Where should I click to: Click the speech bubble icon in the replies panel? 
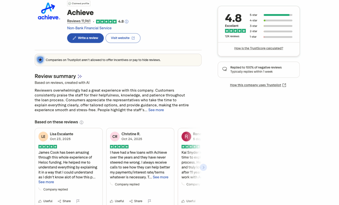pos(224,69)
